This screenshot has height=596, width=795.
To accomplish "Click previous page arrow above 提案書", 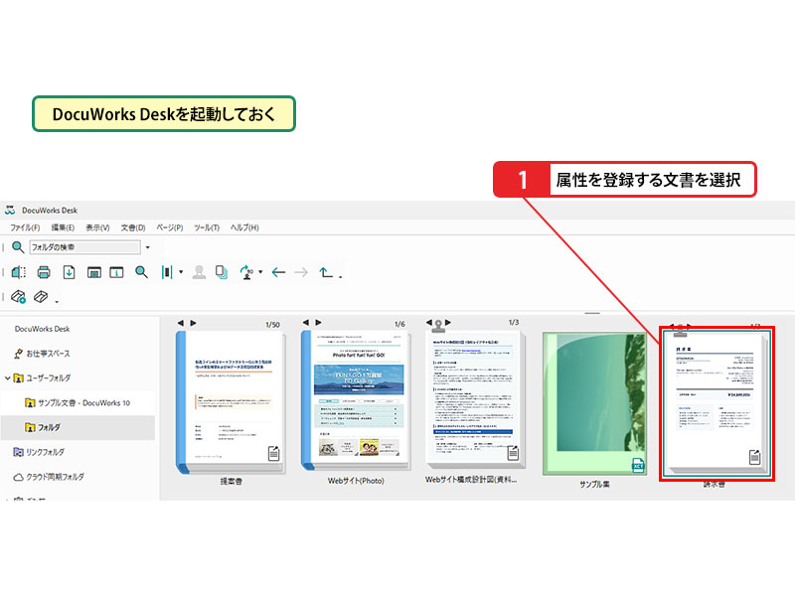I will pyautogui.click(x=181, y=323).
